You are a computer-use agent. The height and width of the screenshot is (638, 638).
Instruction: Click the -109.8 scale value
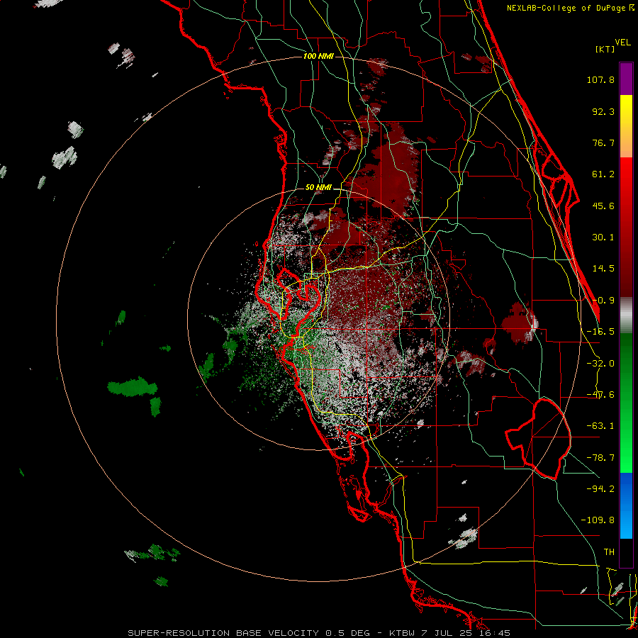tap(598, 520)
